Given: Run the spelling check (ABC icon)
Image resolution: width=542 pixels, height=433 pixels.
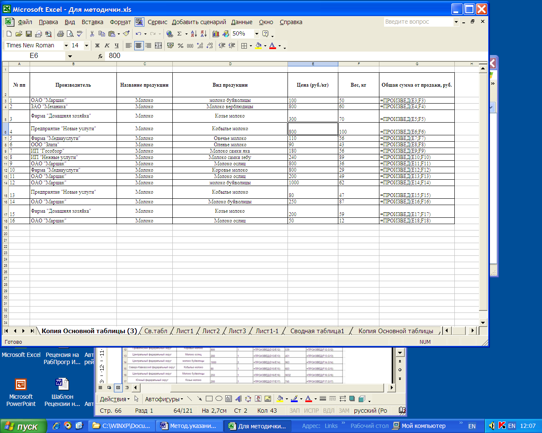Looking at the screenshot, I should [80, 34].
